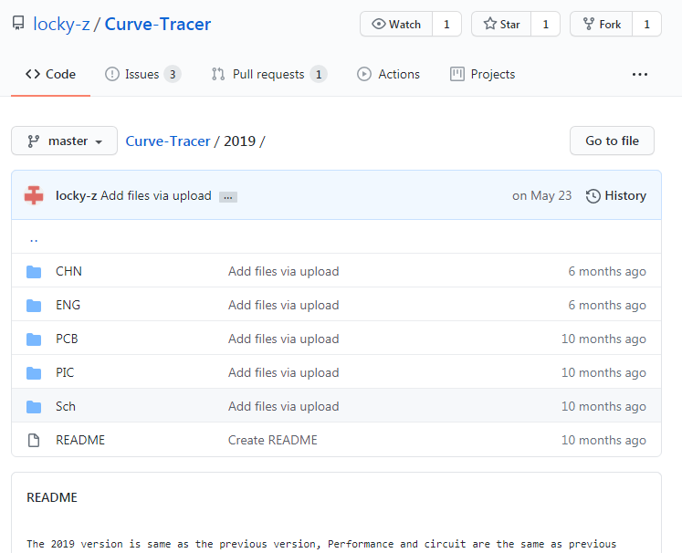The width and height of the screenshot is (682, 553).
Task: Click the Watch button
Action: click(396, 24)
